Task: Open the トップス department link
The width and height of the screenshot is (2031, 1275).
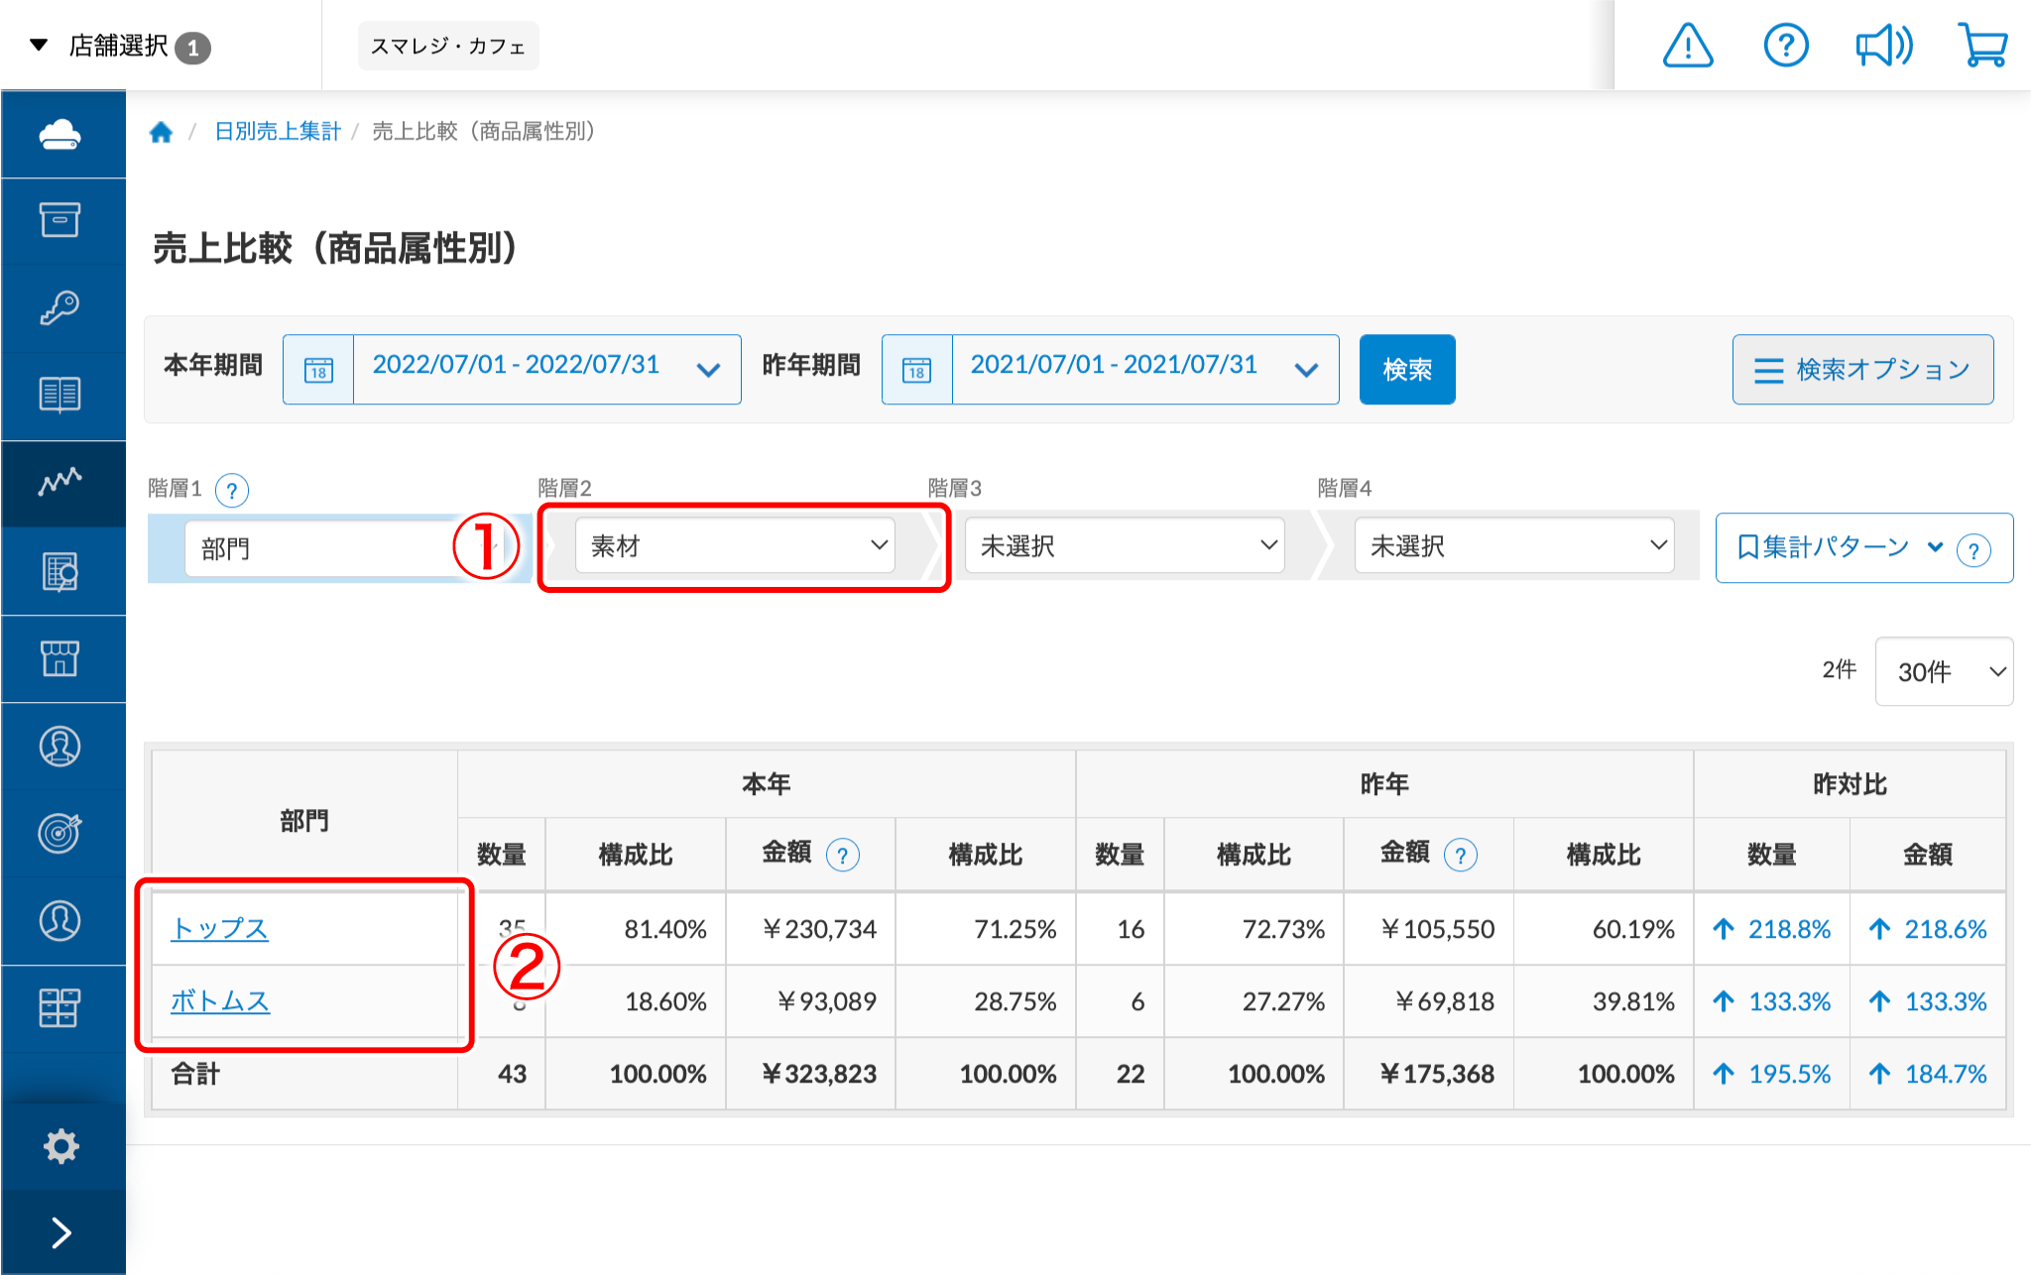Action: pos(219,929)
